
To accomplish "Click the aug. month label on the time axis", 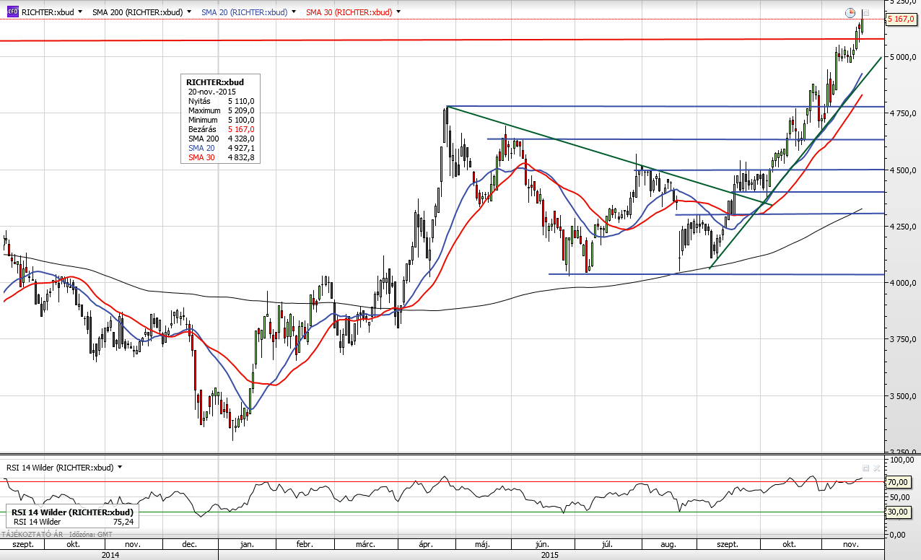I will 668,544.
